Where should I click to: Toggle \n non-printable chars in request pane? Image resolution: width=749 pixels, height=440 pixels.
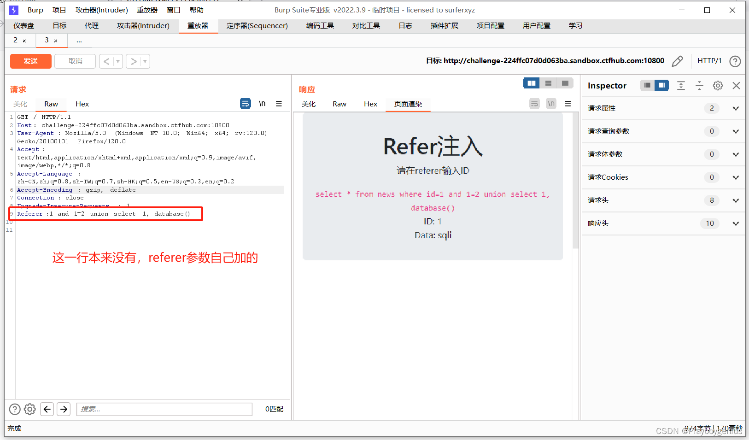[262, 104]
